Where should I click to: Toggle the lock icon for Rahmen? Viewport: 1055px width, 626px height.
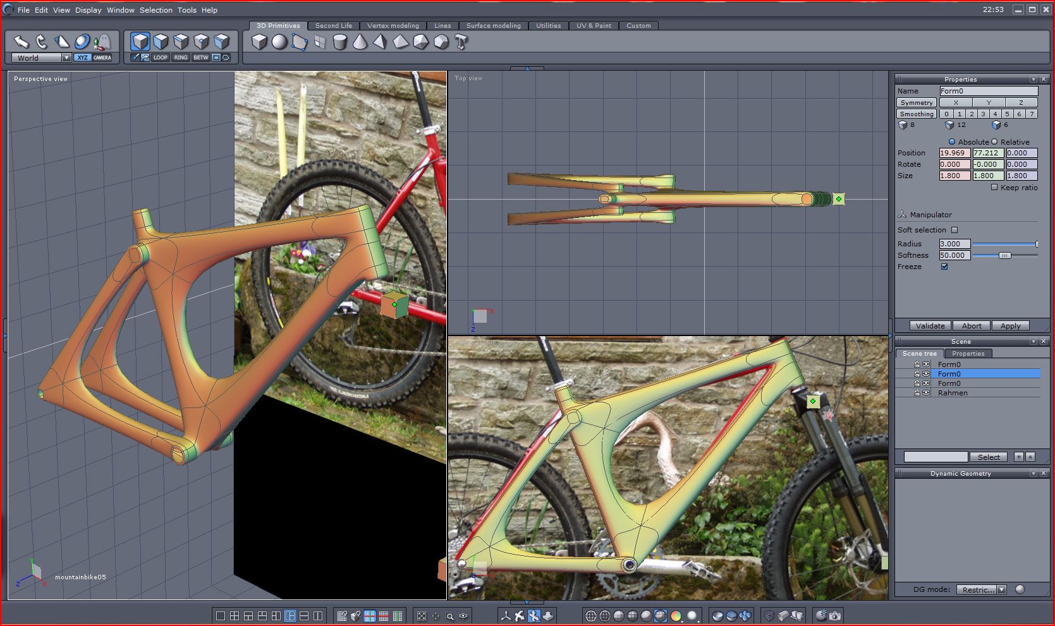click(x=917, y=393)
